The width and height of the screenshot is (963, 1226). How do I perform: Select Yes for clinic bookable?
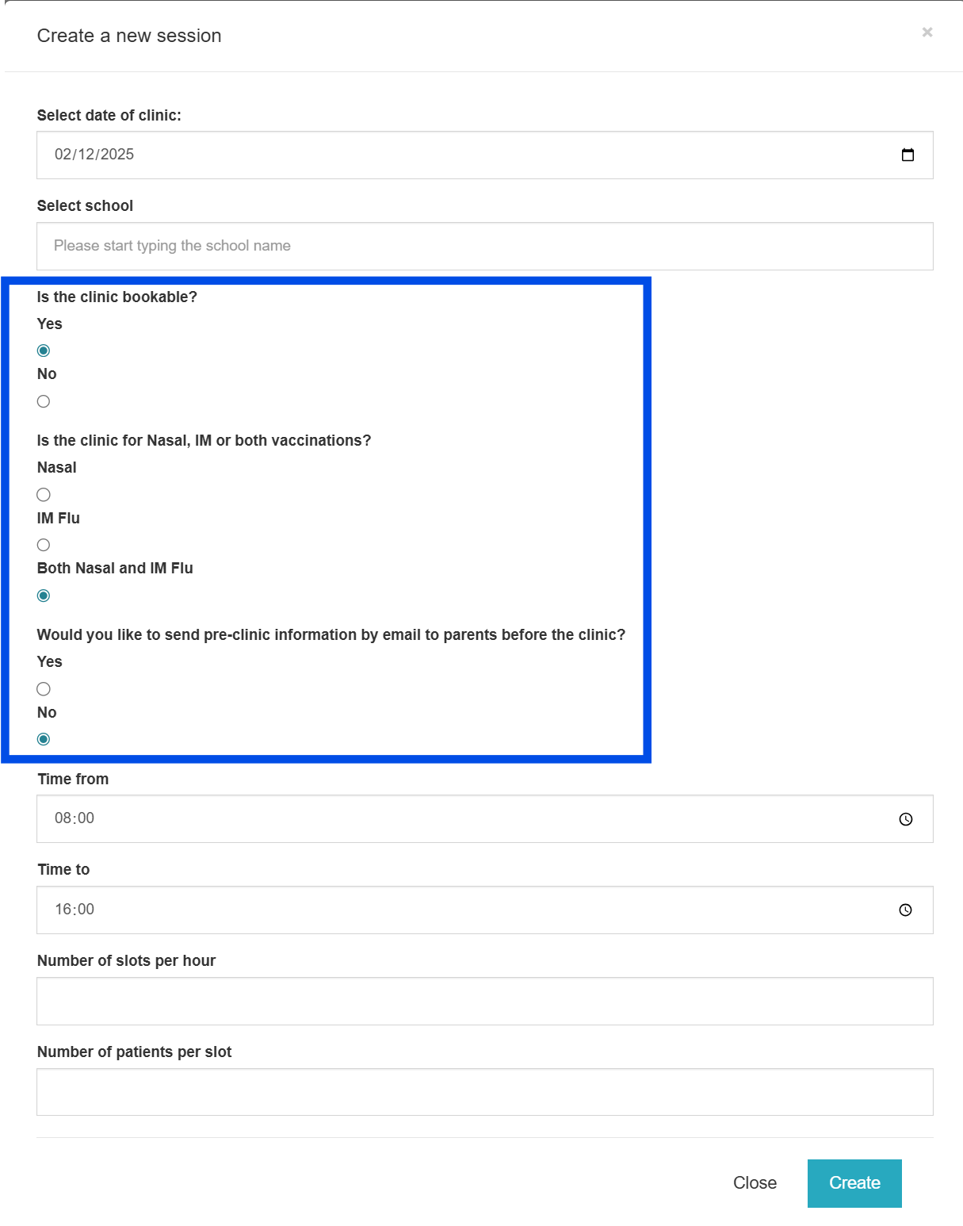click(x=44, y=351)
